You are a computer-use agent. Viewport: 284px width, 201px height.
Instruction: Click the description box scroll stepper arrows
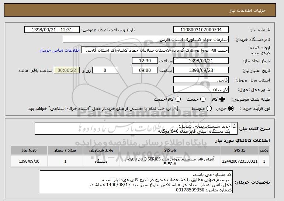click(234, 126)
